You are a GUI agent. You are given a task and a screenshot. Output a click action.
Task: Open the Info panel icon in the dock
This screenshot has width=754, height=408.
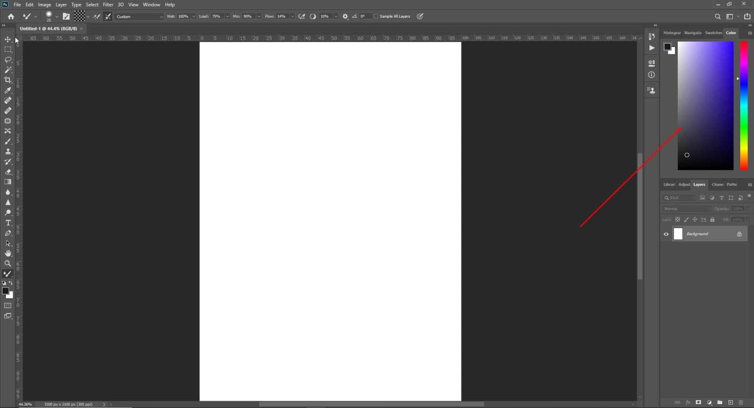click(651, 74)
